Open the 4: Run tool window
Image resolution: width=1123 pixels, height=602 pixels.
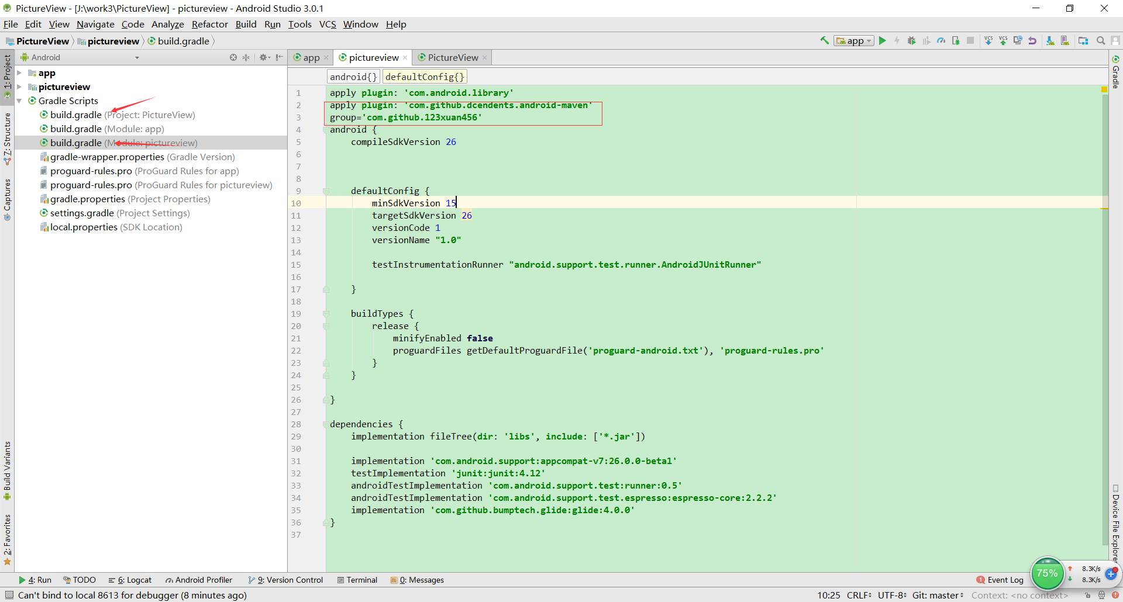pyautogui.click(x=35, y=580)
